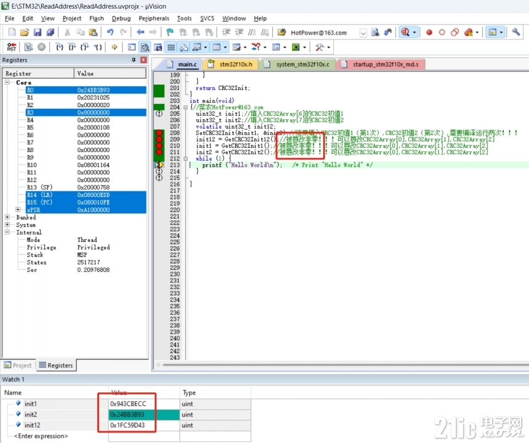
Task: Insert a bookmark with the flag icon
Action: (170, 33)
